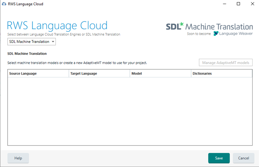Click the 'Soon to become' text
Image resolution: width=259 pixels, height=167 pixels.
click(199, 34)
